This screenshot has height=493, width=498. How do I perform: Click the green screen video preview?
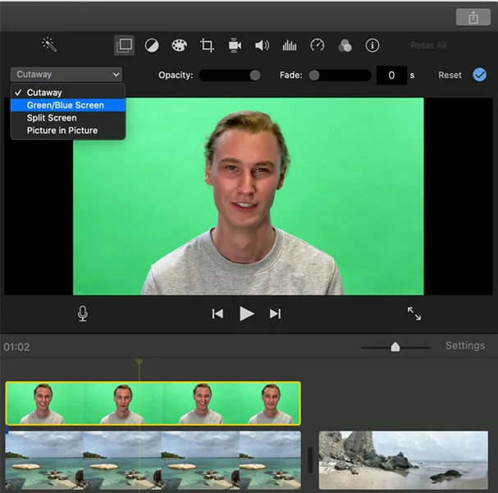[249, 196]
